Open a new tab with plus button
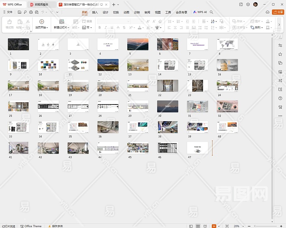The image size is (286, 228). [x=113, y=5]
